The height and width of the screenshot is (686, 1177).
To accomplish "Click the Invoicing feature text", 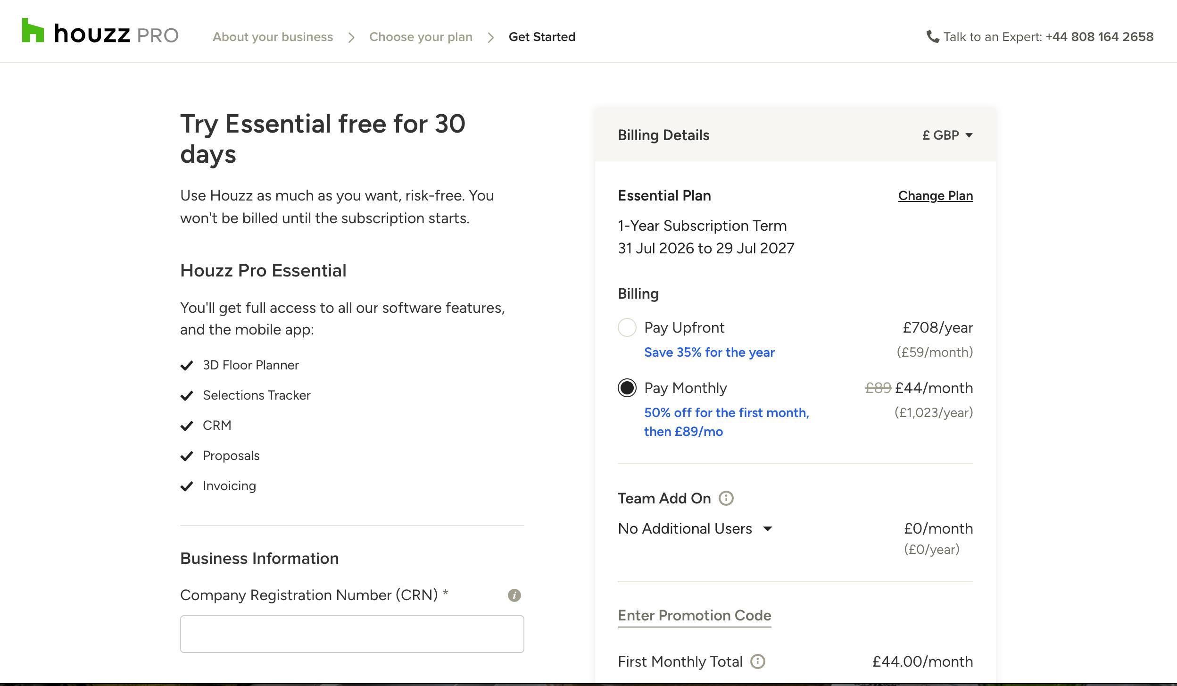I will pos(230,486).
